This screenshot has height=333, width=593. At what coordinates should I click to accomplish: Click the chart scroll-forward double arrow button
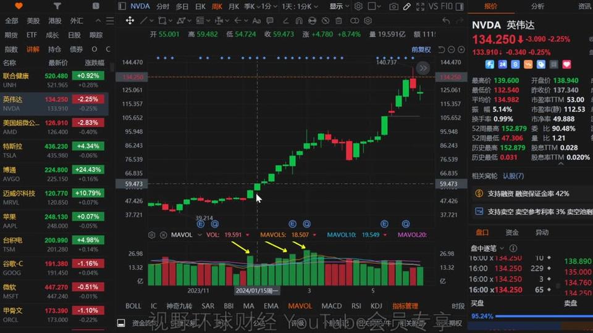tap(423, 68)
